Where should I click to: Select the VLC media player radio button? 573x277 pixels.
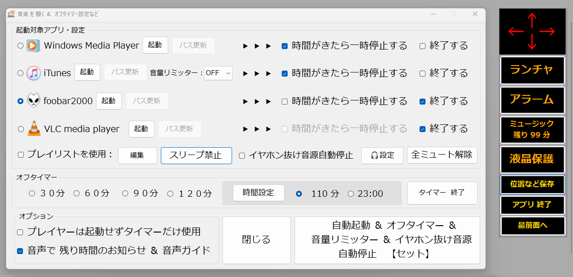(x=20, y=129)
